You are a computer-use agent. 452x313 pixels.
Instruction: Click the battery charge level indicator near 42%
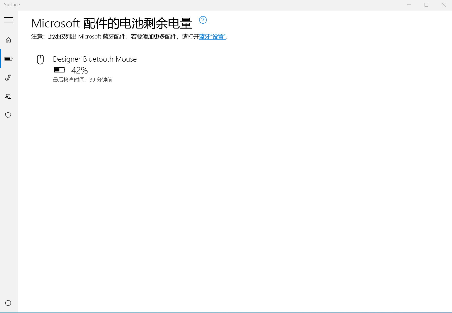59,70
